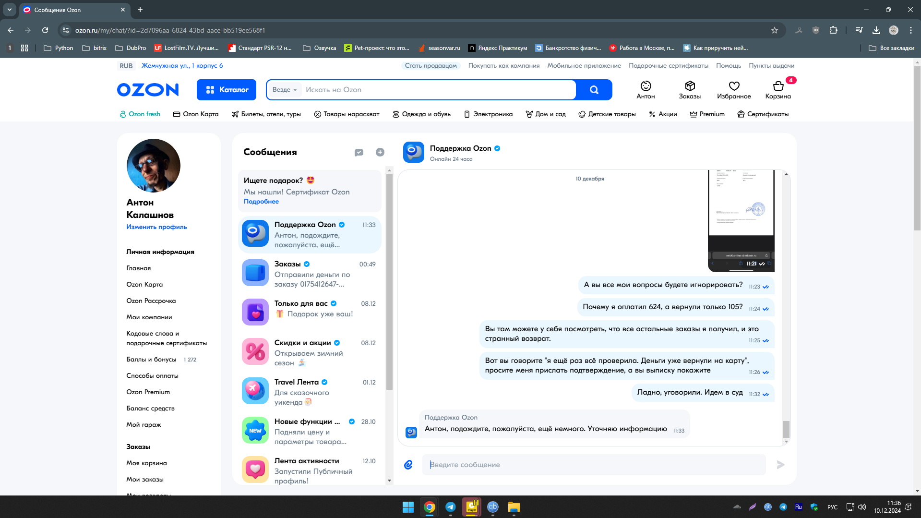Go to Ozon fresh section
921x518 pixels.
point(140,114)
